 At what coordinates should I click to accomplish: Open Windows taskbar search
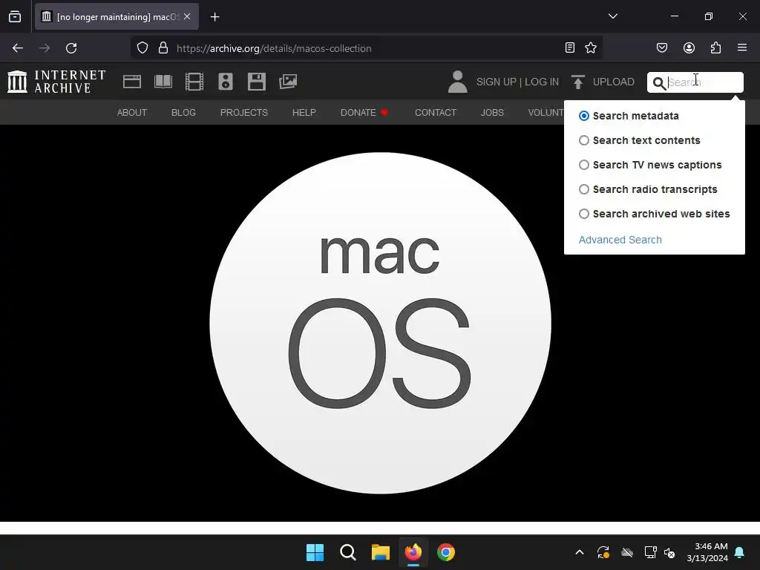(x=348, y=552)
